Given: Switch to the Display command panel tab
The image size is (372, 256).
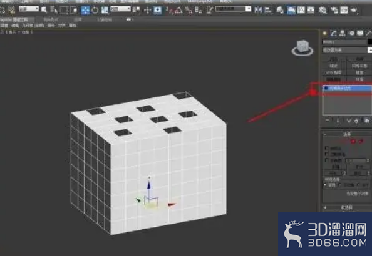Looking at the screenshot, I should tap(360, 33).
